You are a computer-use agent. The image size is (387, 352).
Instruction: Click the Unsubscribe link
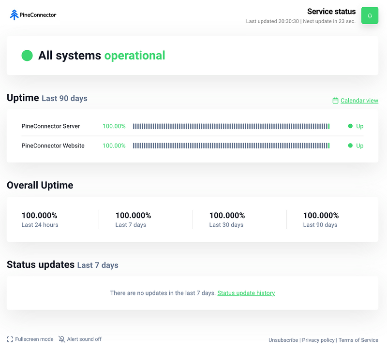tap(283, 340)
